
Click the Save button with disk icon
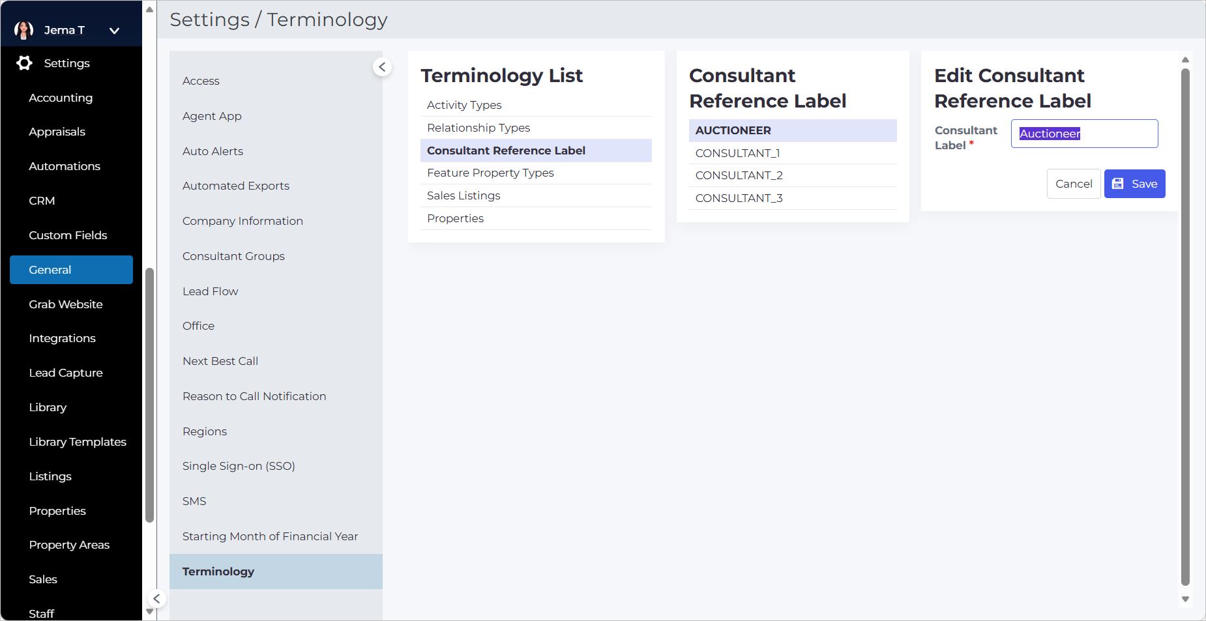coord(1134,184)
